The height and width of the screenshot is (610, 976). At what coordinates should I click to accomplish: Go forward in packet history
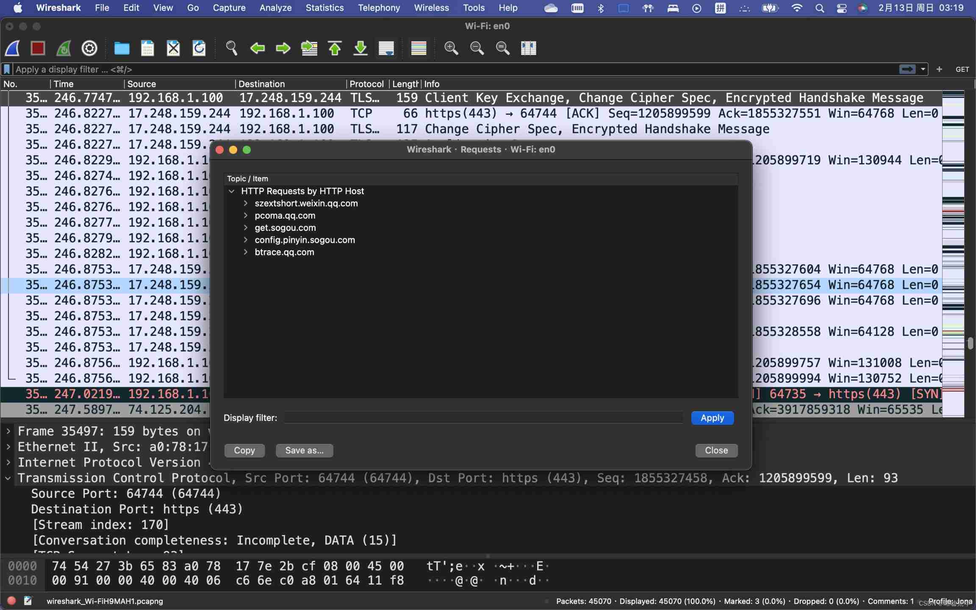(x=283, y=48)
